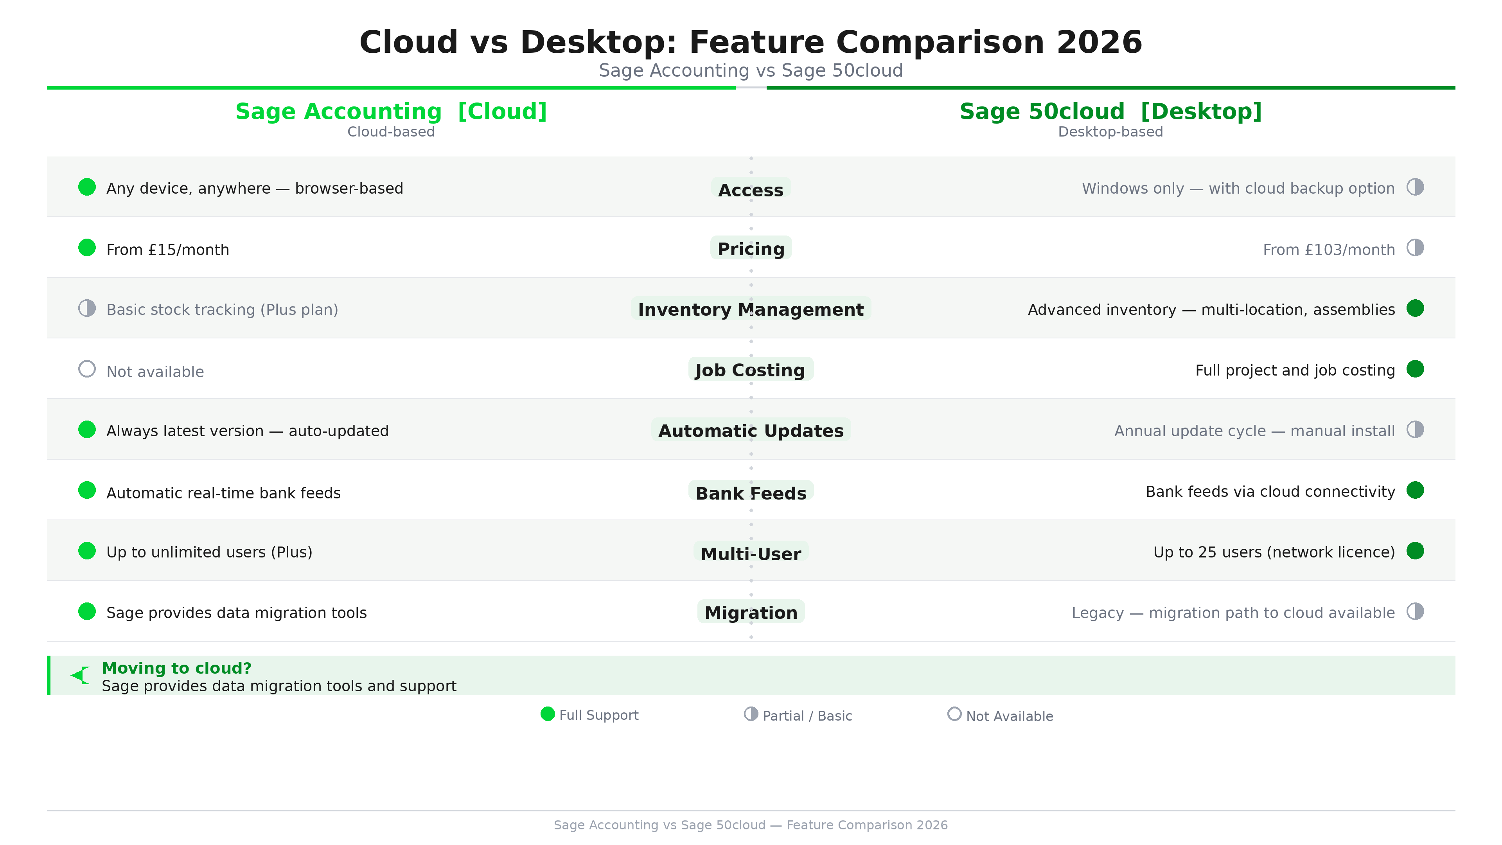Click the Moving to cloud? heading text
1502x845 pixels.
(176, 668)
